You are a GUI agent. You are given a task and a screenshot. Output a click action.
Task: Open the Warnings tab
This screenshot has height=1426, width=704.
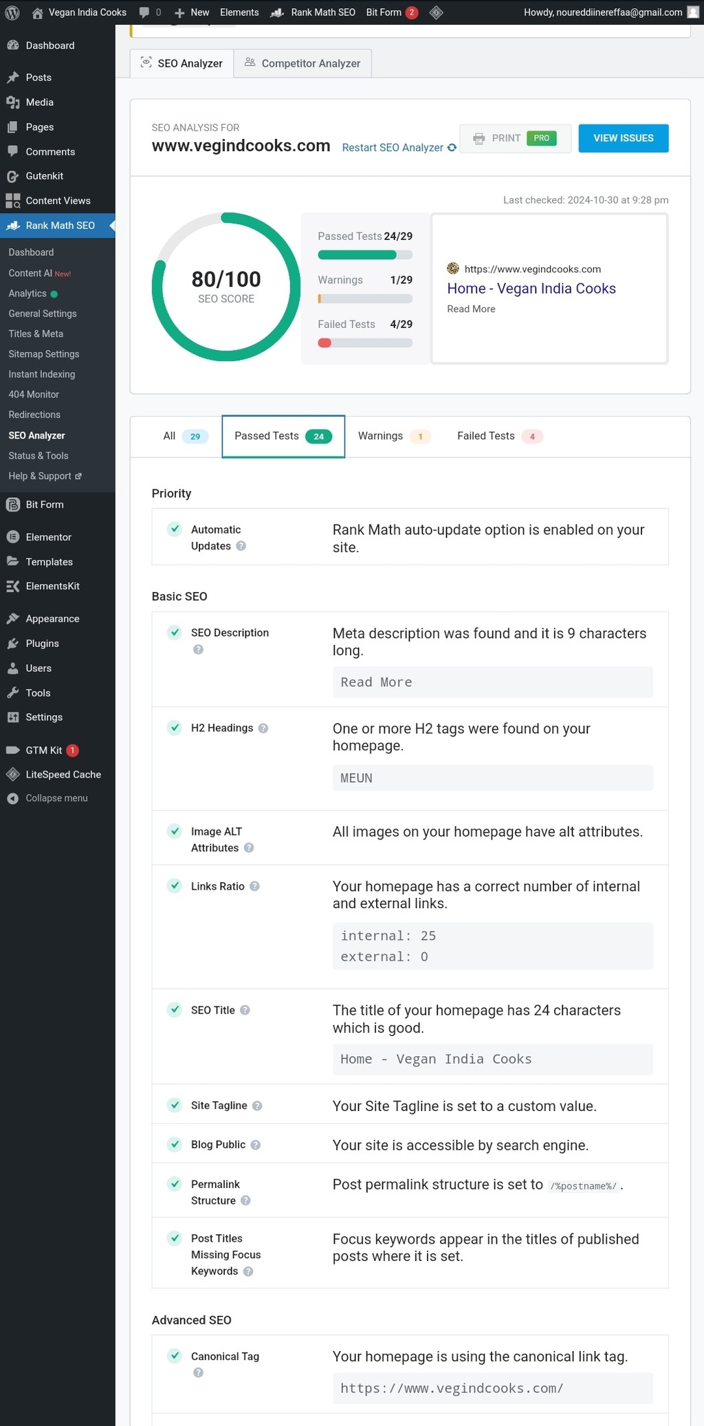[394, 436]
